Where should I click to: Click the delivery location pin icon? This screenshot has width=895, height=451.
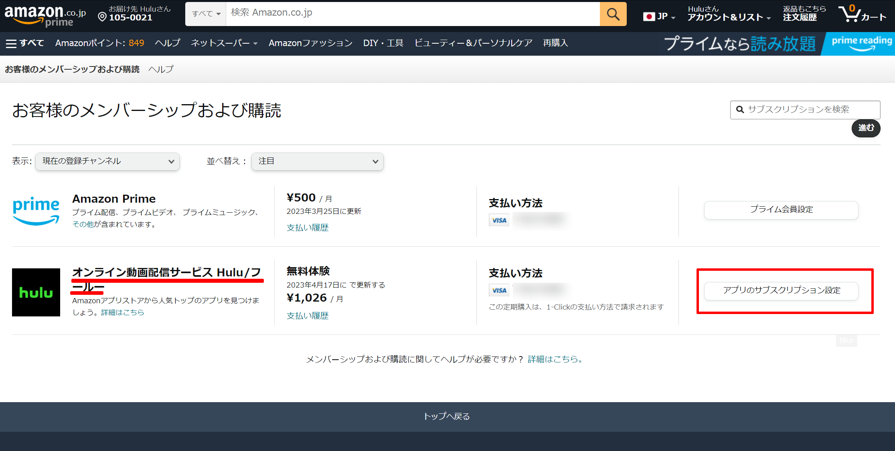[102, 17]
